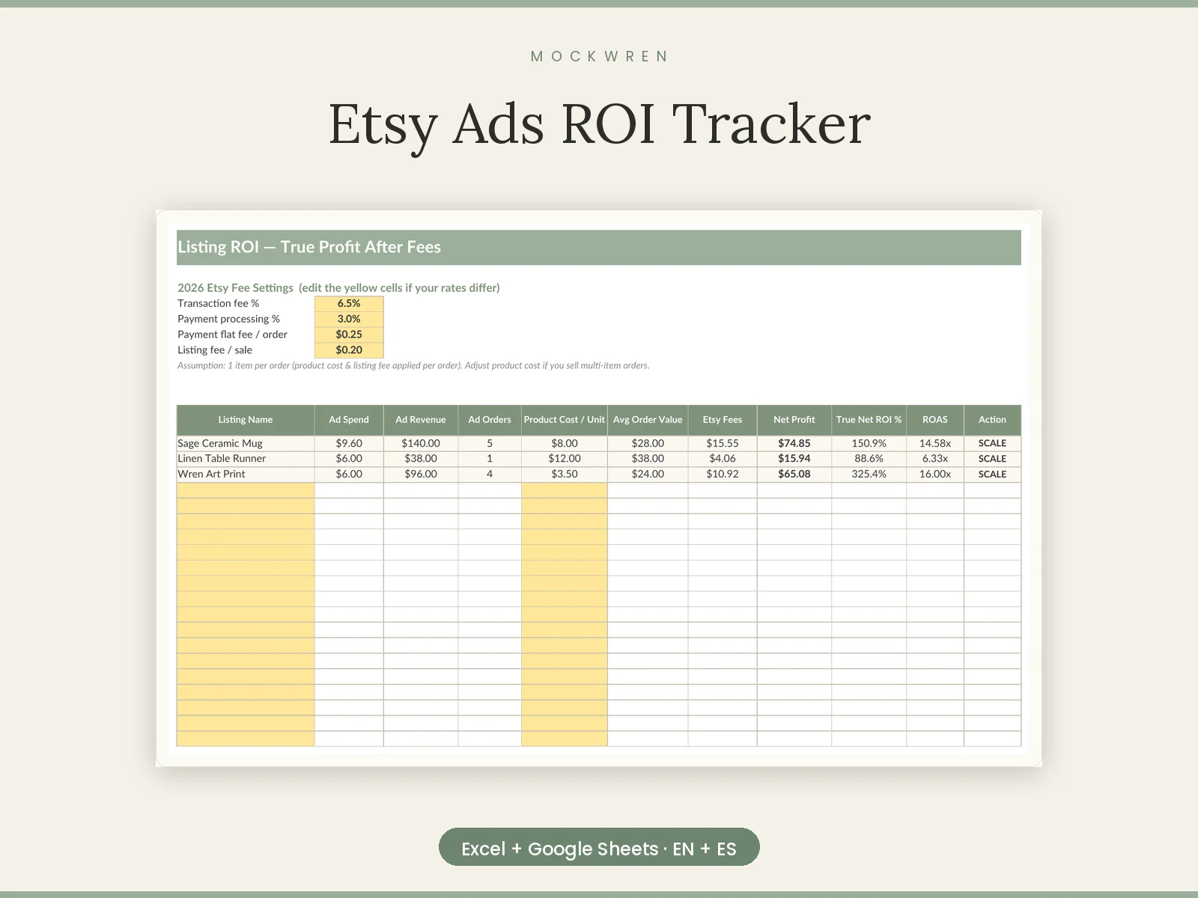Select Etsy fees cell $15.55
This screenshot has width=1198, height=898.
[x=723, y=443]
